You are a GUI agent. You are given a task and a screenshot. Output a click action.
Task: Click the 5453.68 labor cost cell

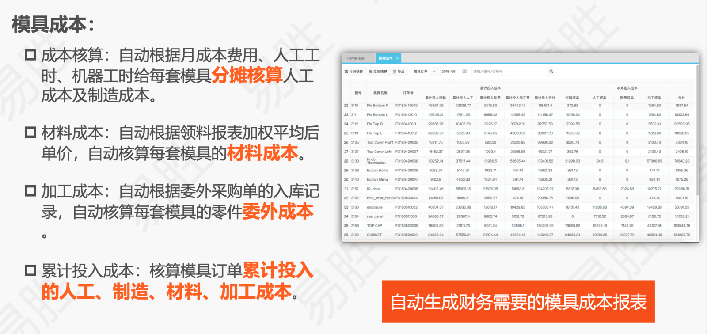600,189
